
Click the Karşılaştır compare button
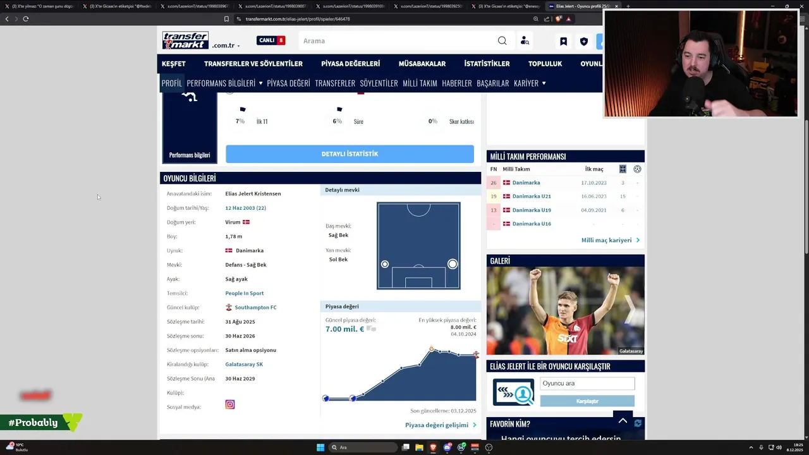click(587, 401)
